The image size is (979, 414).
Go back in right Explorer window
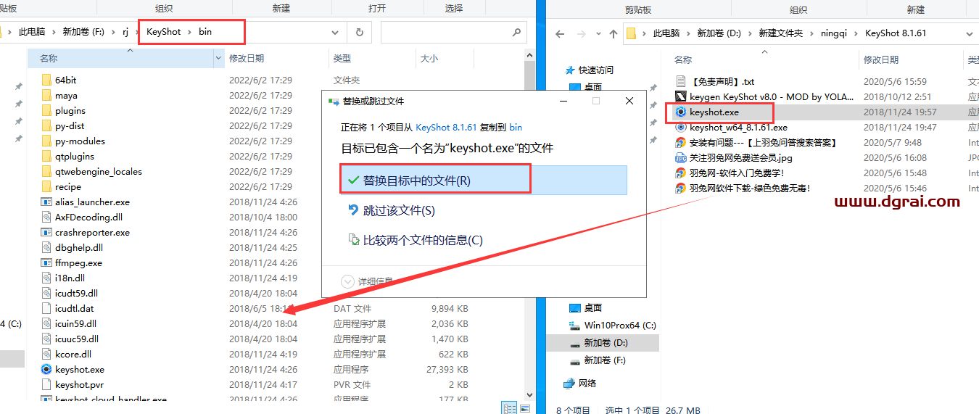(x=559, y=33)
